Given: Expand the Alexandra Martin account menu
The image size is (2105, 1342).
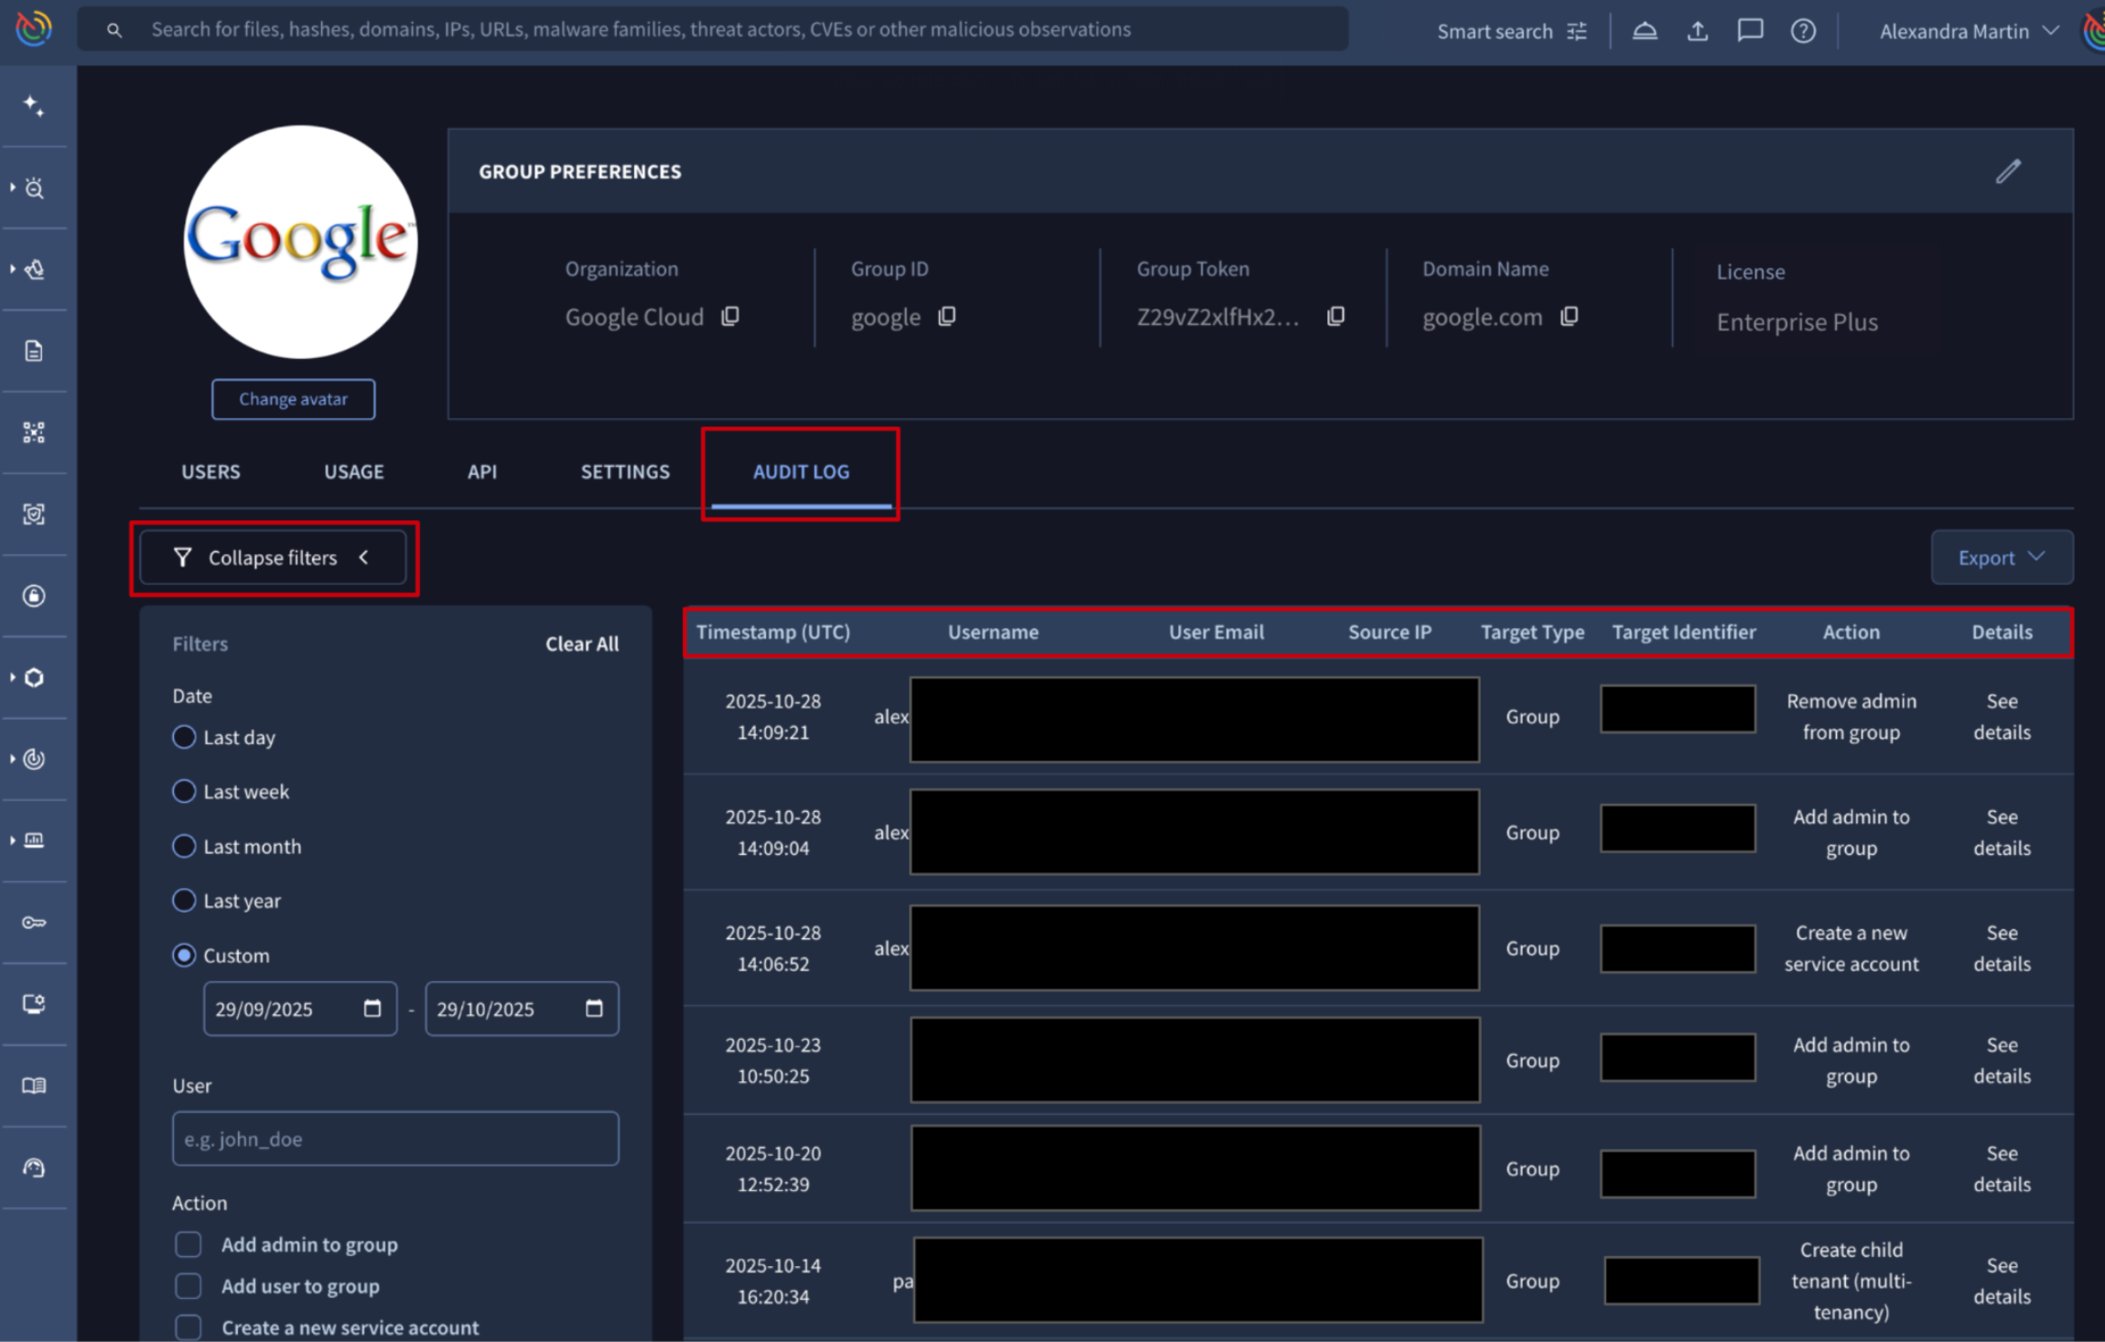Looking at the screenshot, I should click(x=1968, y=31).
